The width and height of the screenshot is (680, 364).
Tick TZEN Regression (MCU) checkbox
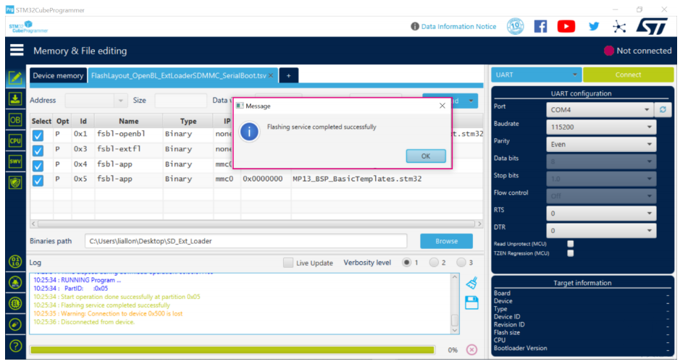coord(571,253)
